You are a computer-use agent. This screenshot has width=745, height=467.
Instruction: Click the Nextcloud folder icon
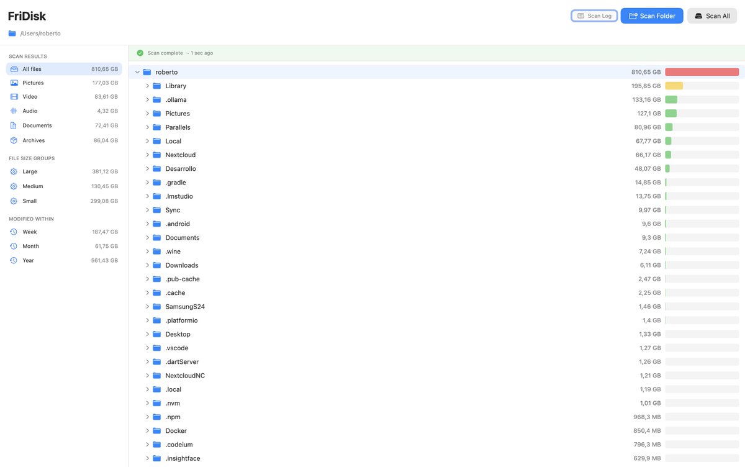point(157,155)
